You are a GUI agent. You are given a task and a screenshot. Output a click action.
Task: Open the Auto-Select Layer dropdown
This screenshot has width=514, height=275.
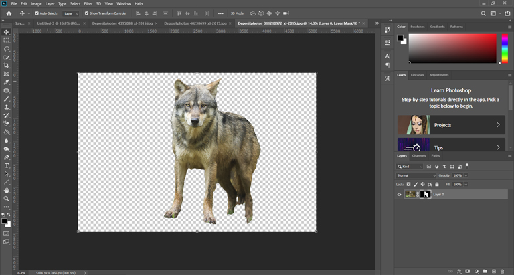click(x=71, y=13)
